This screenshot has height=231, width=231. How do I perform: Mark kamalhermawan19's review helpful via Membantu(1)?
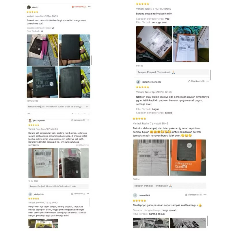tap(196, 81)
